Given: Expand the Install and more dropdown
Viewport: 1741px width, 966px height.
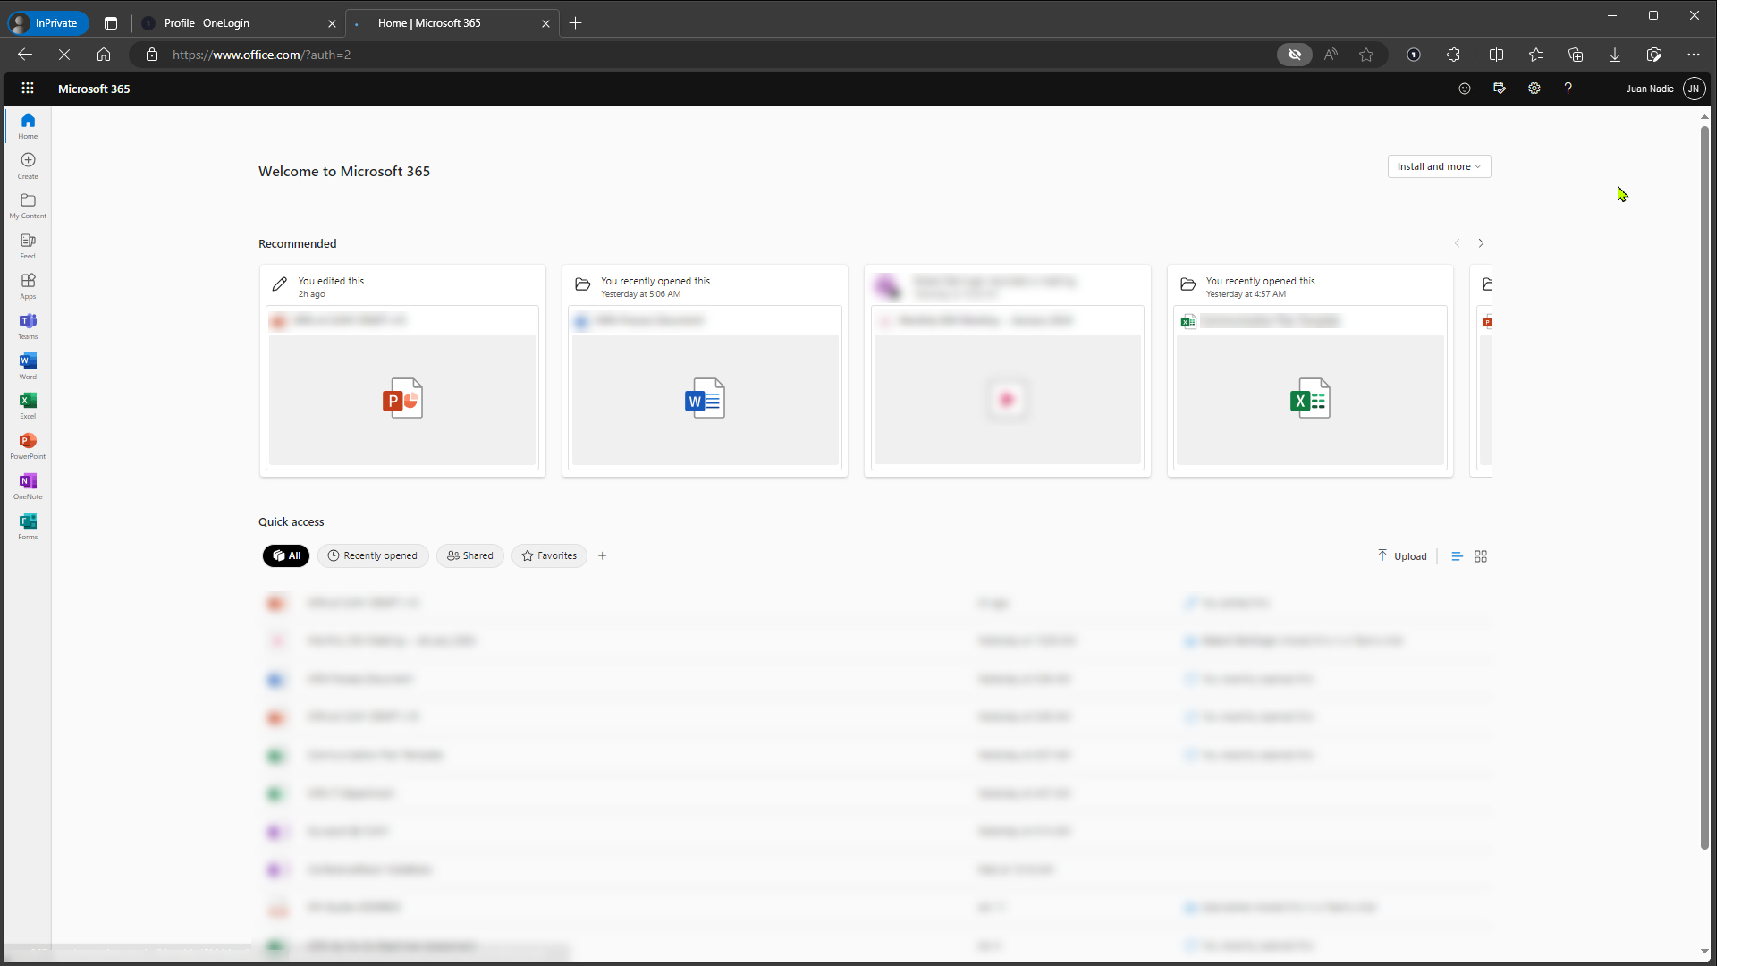Looking at the screenshot, I should pos(1439,166).
